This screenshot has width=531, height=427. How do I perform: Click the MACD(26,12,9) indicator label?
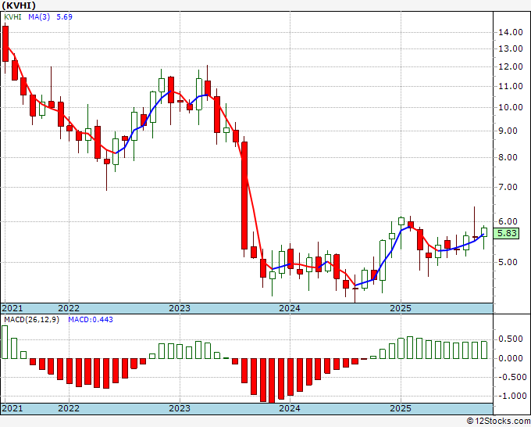(31, 320)
